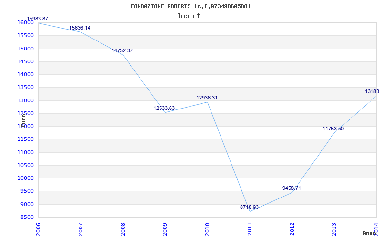
Task: Click the x-axis year 2012
Action: tap(292, 229)
